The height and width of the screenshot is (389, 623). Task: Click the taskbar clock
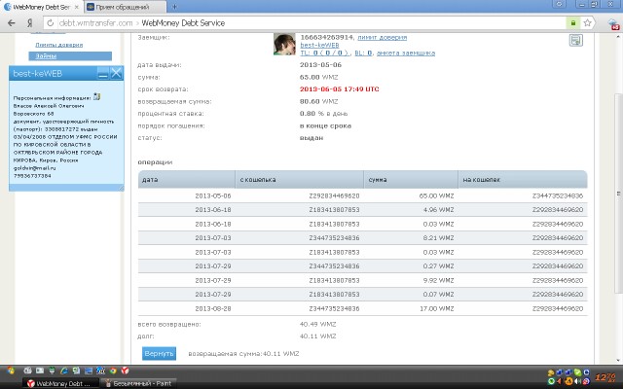tap(605, 377)
